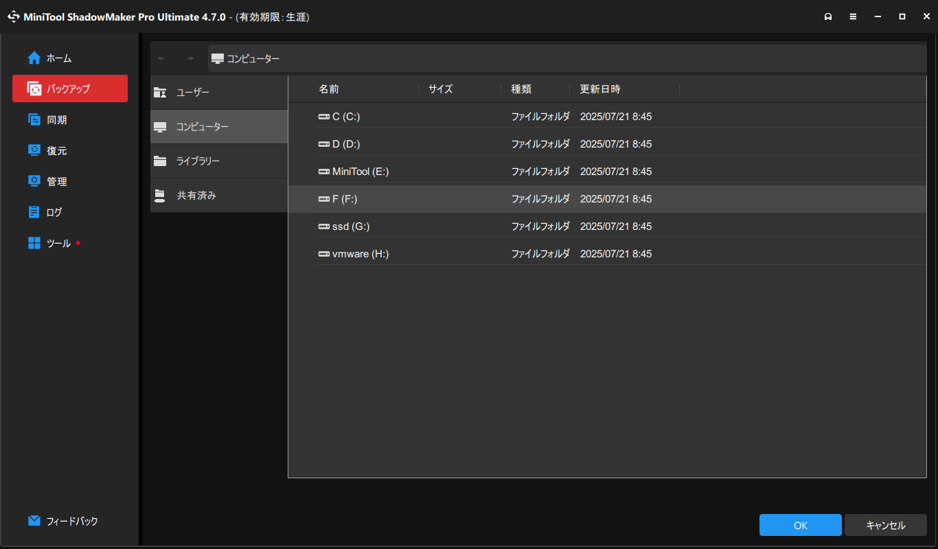
Task: Select ユーザー in the location list
Action: 219,93
